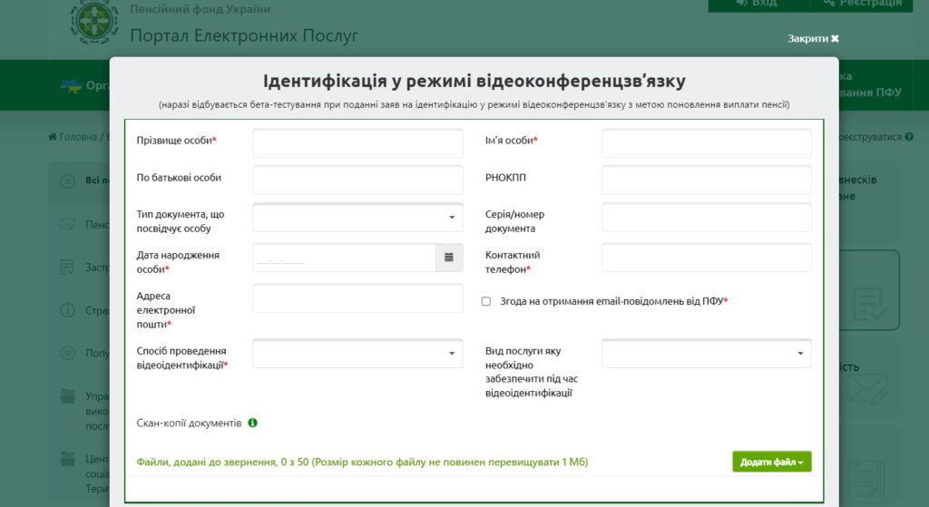
Task: Click the Вхід login button
Action: pos(758,4)
